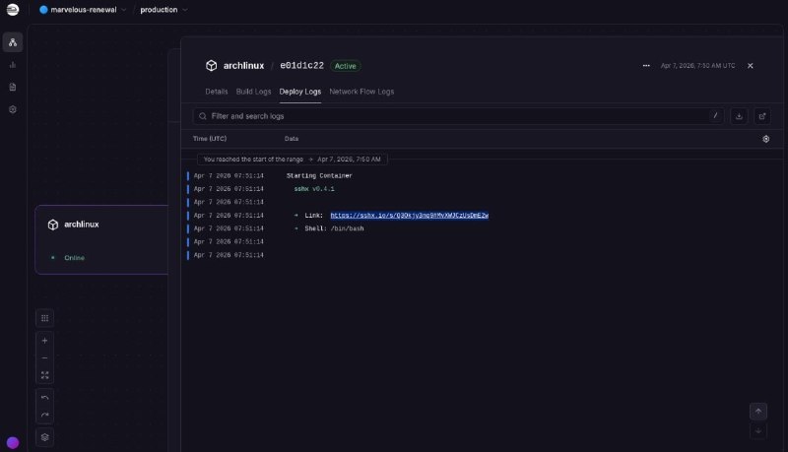The image size is (788, 452).
Task: Open the Observability chart icon in sidebar
Action: pos(13,65)
